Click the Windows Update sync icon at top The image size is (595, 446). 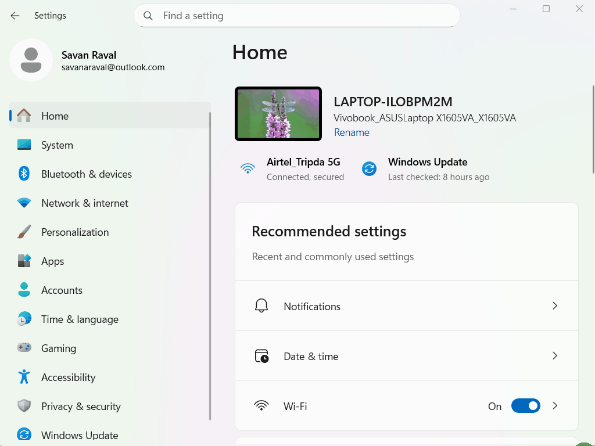[x=369, y=168]
